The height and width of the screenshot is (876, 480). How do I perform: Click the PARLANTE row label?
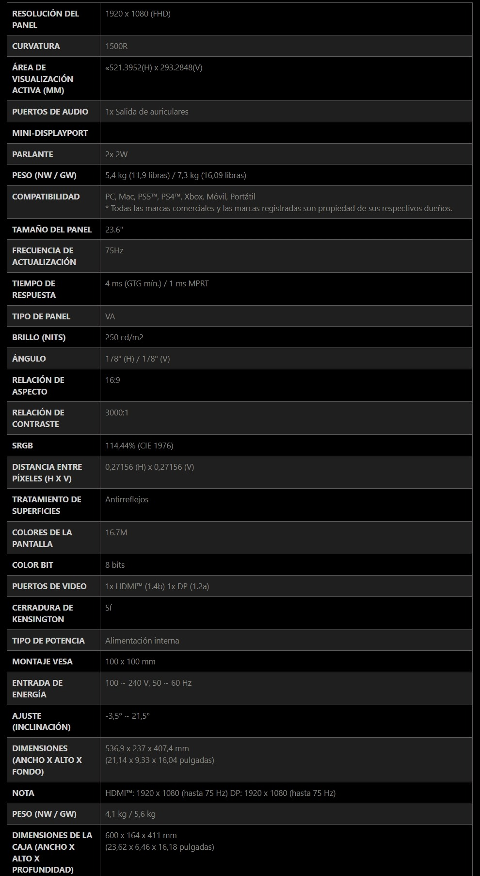(x=32, y=154)
